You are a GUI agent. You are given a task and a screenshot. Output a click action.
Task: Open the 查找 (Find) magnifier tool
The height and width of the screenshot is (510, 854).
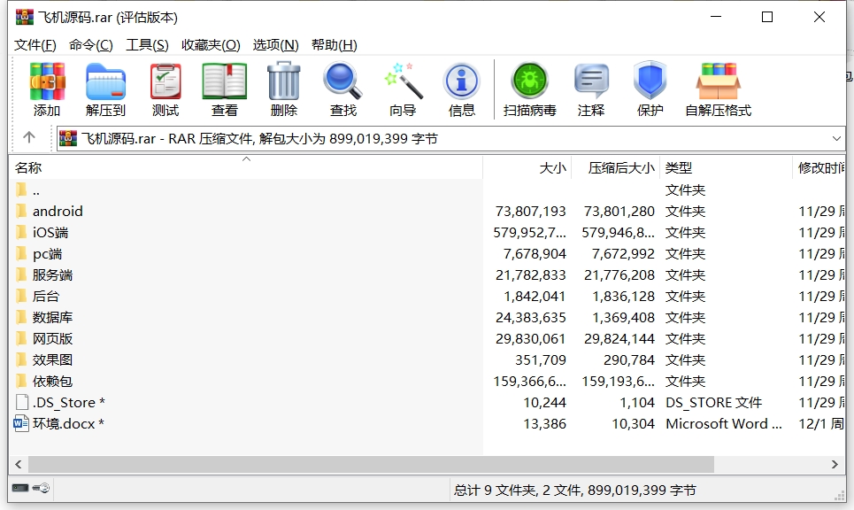pyautogui.click(x=342, y=89)
